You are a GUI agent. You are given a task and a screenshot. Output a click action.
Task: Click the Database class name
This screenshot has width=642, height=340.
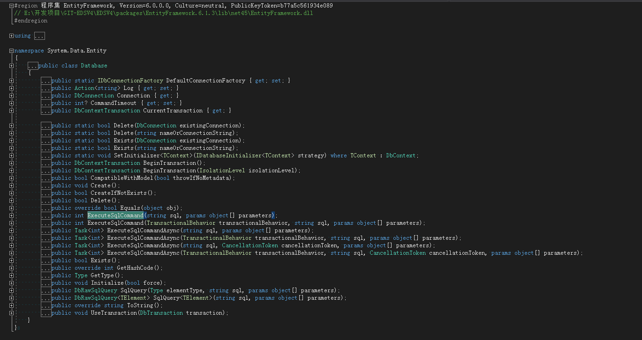pyautogui.click(x=94, y=66)
